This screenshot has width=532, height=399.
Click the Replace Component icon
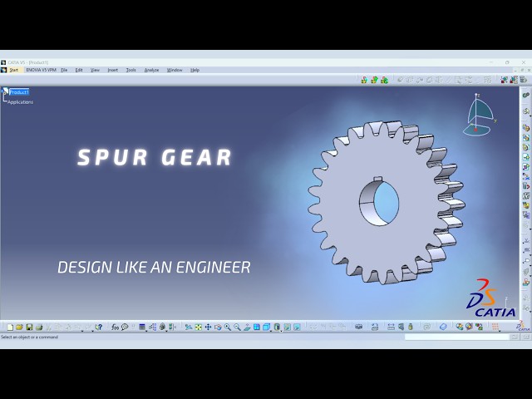pyautogui.click(x=525, y=176)
